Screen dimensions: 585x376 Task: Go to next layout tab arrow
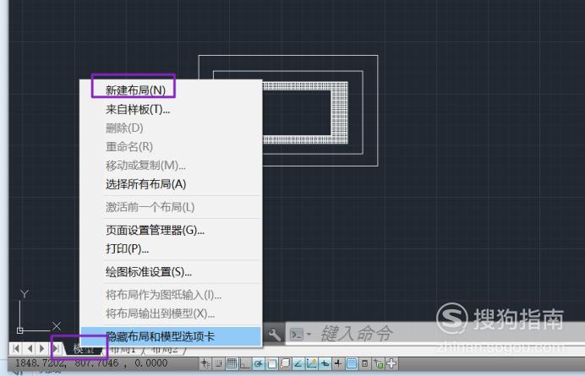[x=42, y=349]
